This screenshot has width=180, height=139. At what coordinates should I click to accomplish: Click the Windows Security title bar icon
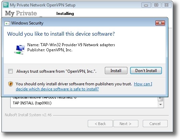point(7,23)
